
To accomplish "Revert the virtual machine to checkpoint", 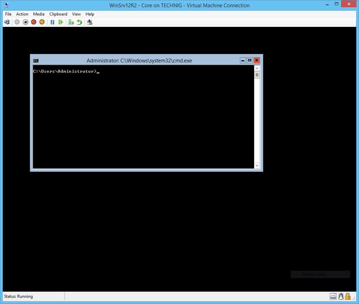I will point(79,22).
